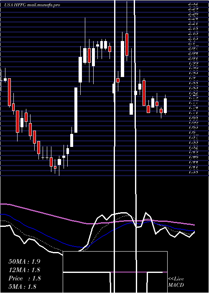This screenshot has width=209, height=293.
Task: Click the 5MA : 1.8 legend entry
Action: pos(22,286)
